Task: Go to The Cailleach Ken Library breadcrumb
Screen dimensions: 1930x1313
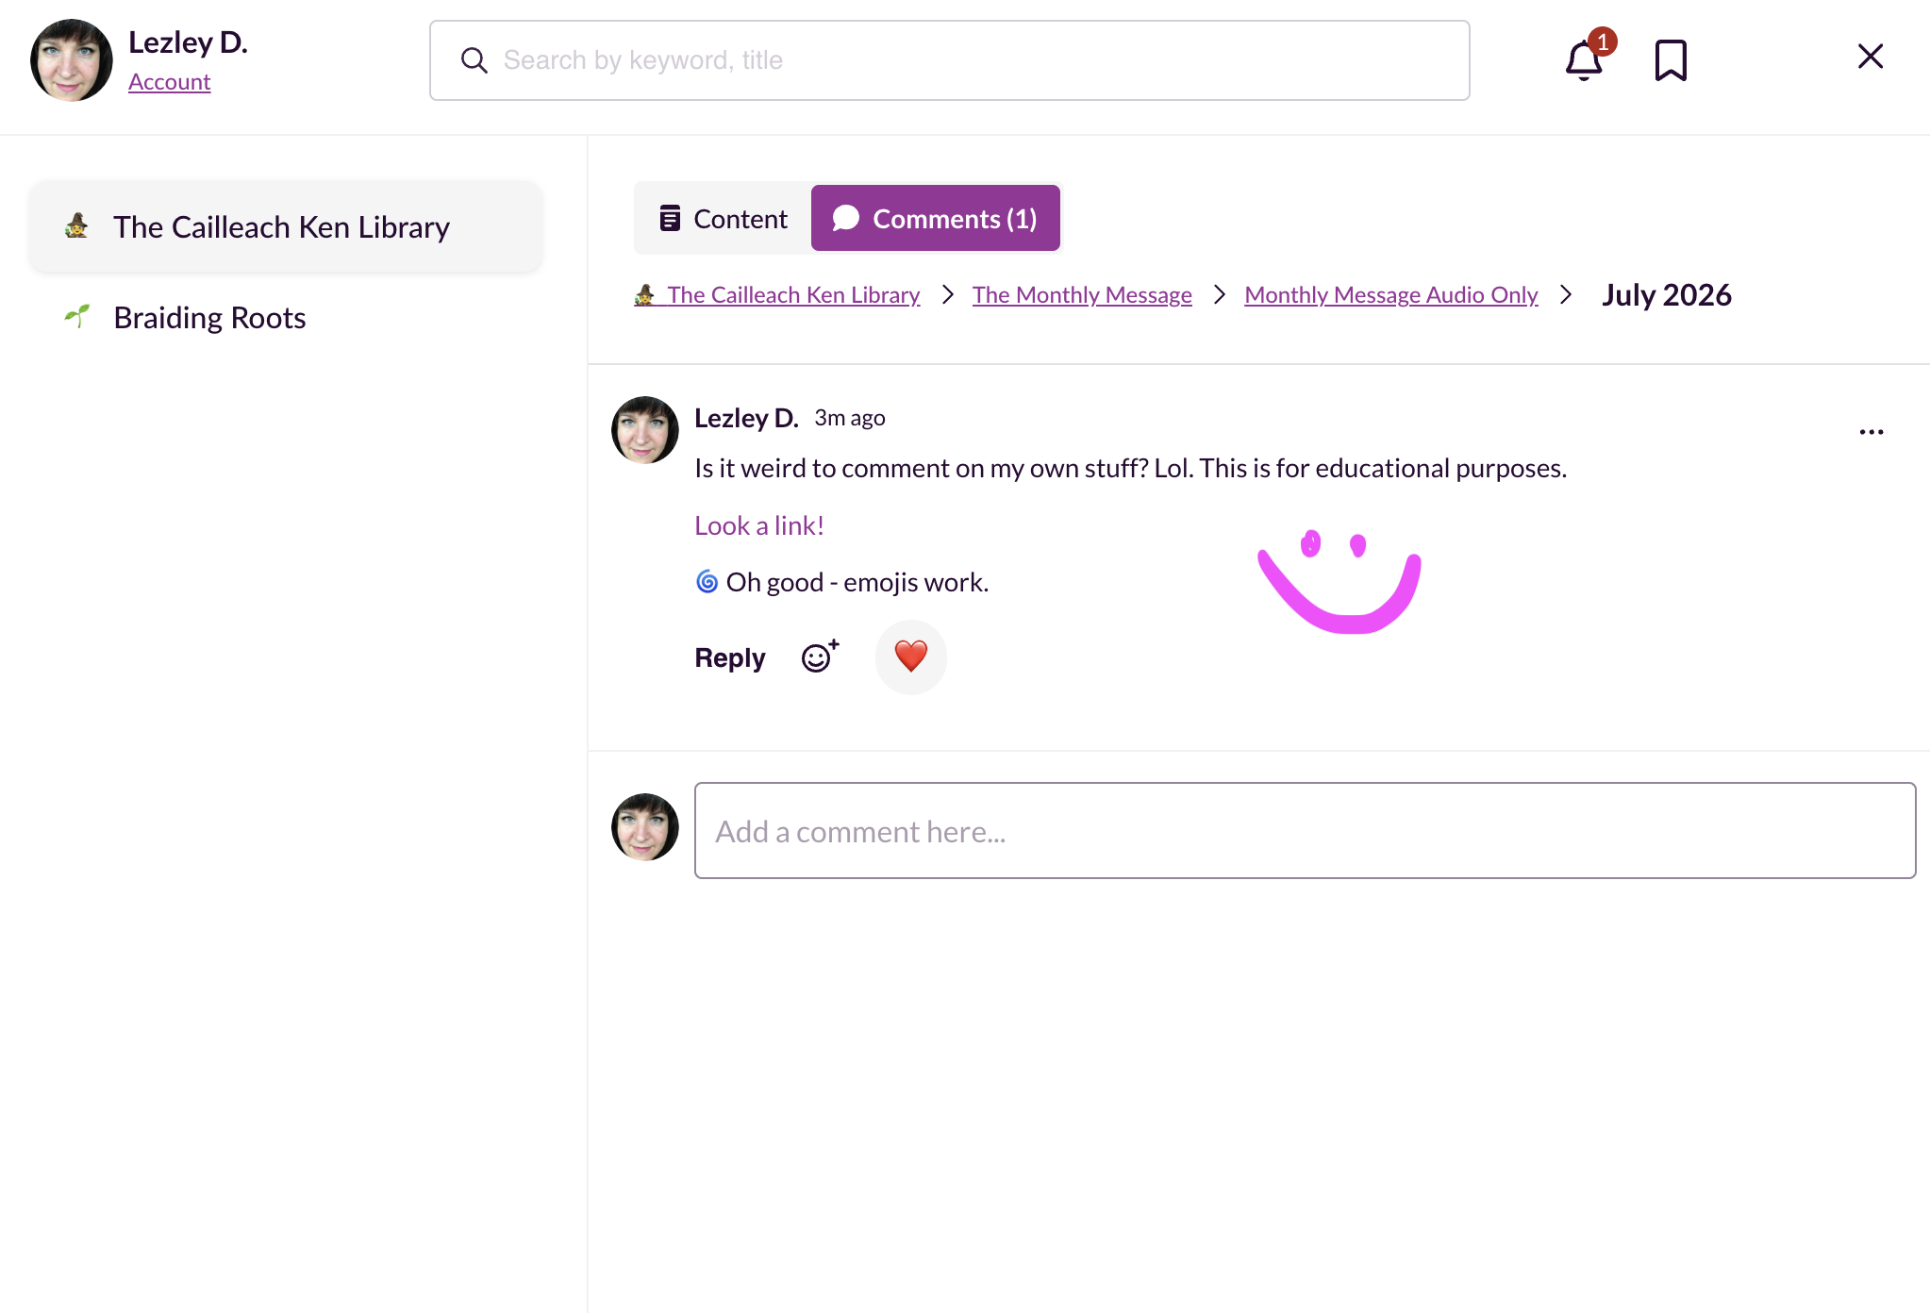Action: pyautogui.click(x=777, y=295)
